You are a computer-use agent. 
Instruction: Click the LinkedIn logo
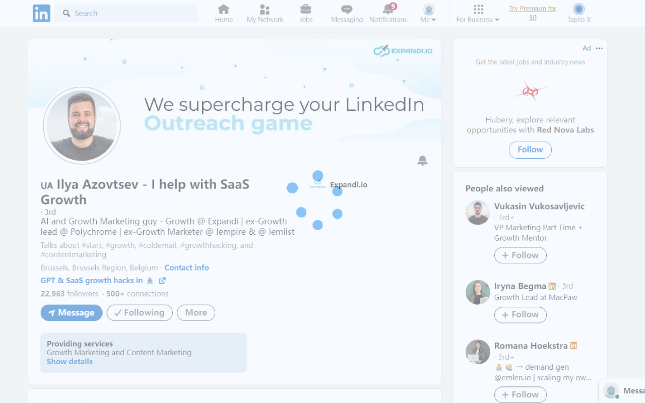pyautogui.click(x=41, y=13)
